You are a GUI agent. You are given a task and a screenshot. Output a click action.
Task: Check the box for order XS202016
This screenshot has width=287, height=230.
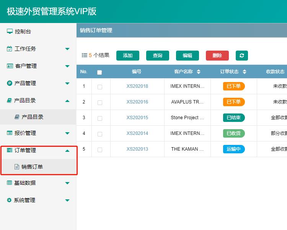(x=100, y=102)
